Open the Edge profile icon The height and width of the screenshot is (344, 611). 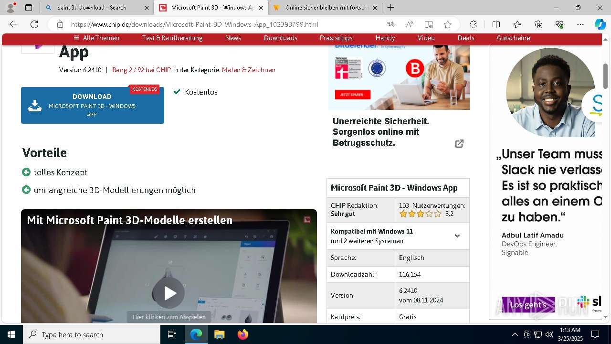pyautogui.click(x=11, y=8)
